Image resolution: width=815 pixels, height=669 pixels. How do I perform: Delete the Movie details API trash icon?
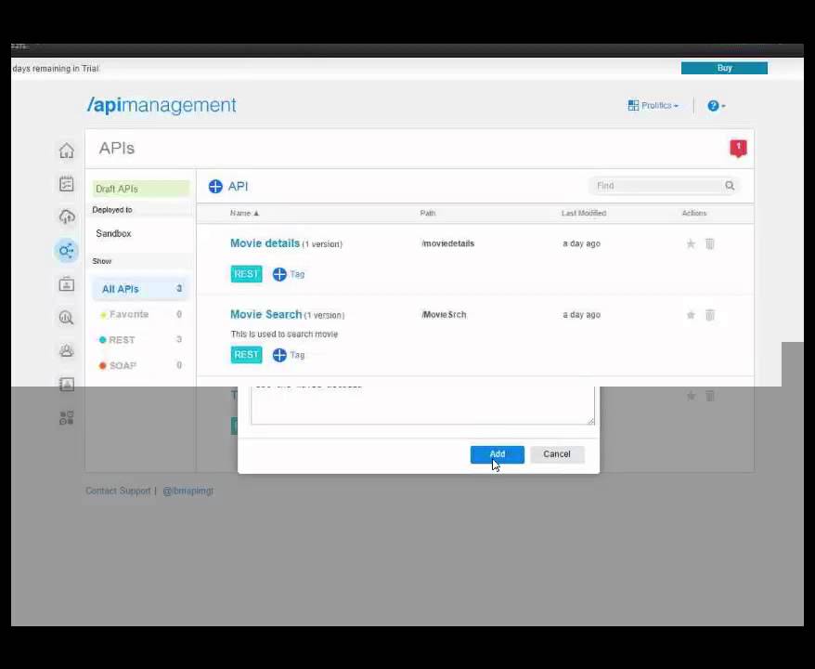(710, 243)
